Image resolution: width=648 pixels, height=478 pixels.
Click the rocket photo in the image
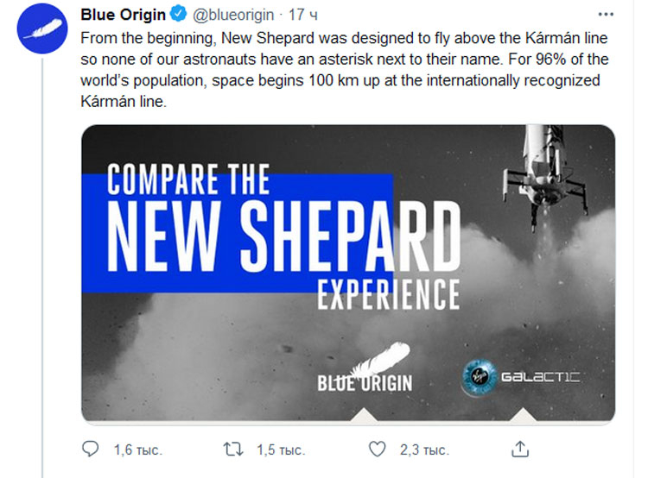point(544,177)
